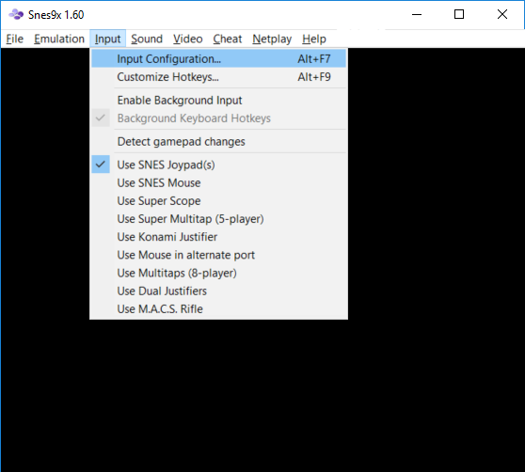This screenshot has height=472, width=525.
Task: Toggle Detect gamepad changes
Action: [x=218, y=141]
